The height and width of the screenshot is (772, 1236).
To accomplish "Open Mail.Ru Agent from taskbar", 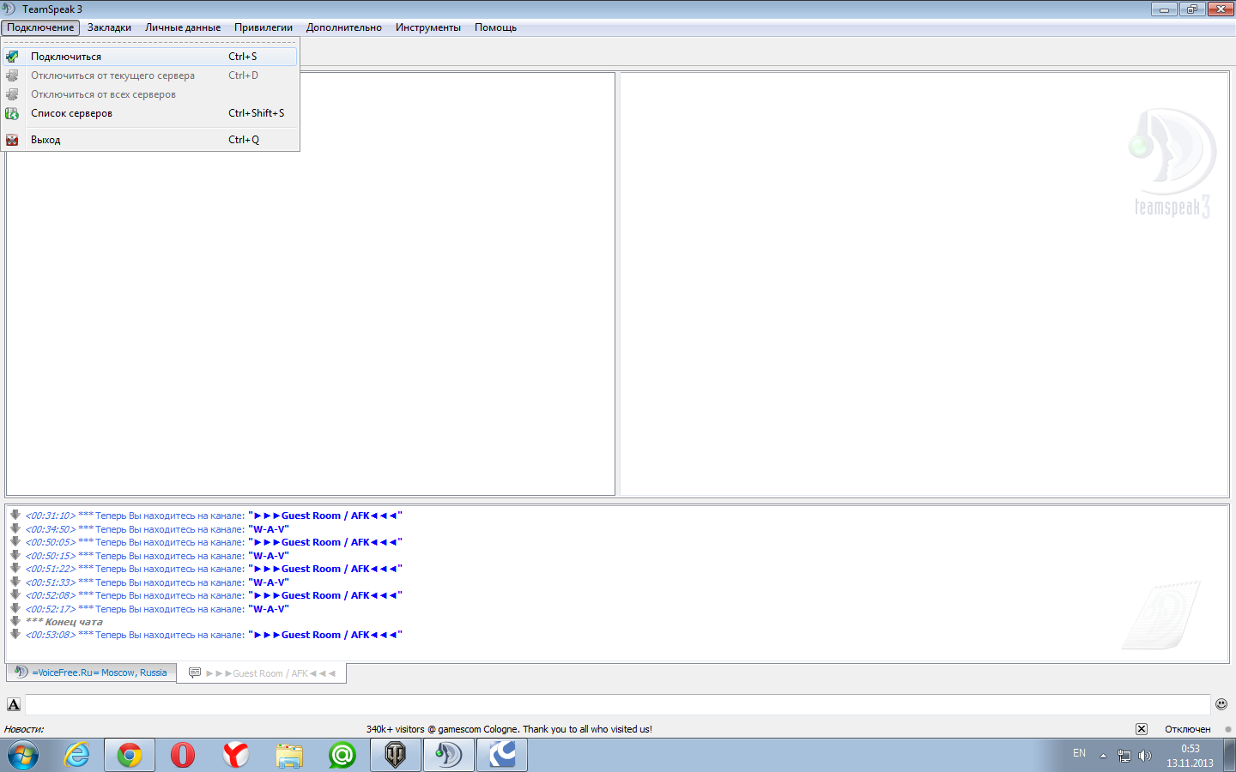I will point(342,756).
